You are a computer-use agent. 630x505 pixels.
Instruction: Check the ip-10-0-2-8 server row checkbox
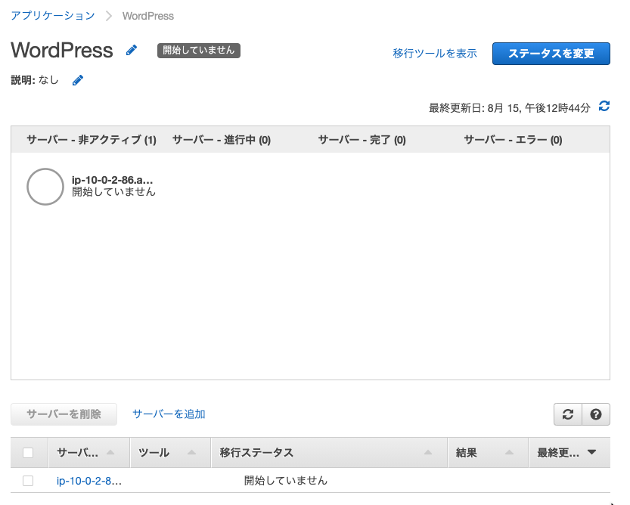(28, 481)
